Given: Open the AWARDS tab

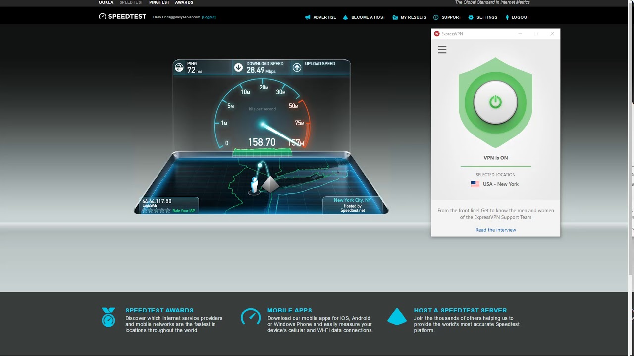Looking at the screenshot, I should click(184, 2).
